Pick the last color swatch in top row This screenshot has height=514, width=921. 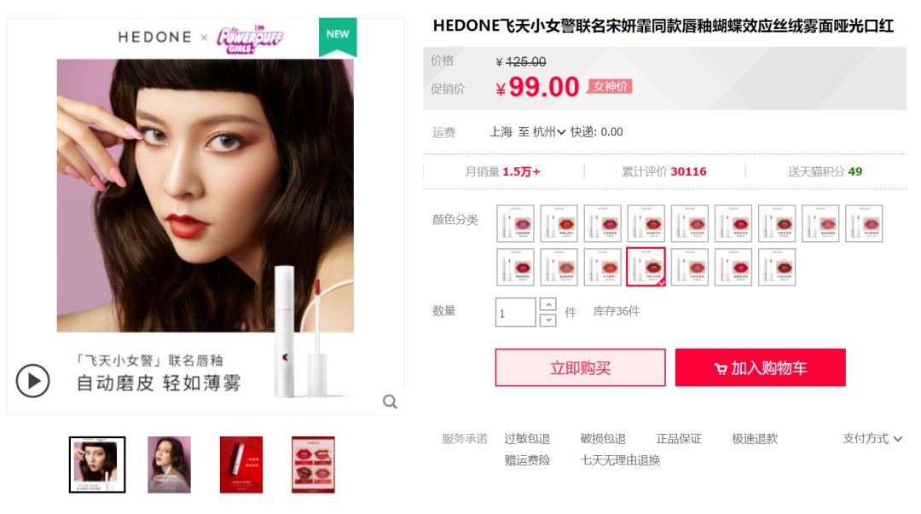click(x=863, y=223)
